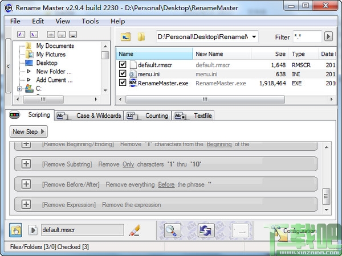Viewport: 342px width, 256px height.
Task: Click the RenameMaster.exe RM icon
Action: 133,83
